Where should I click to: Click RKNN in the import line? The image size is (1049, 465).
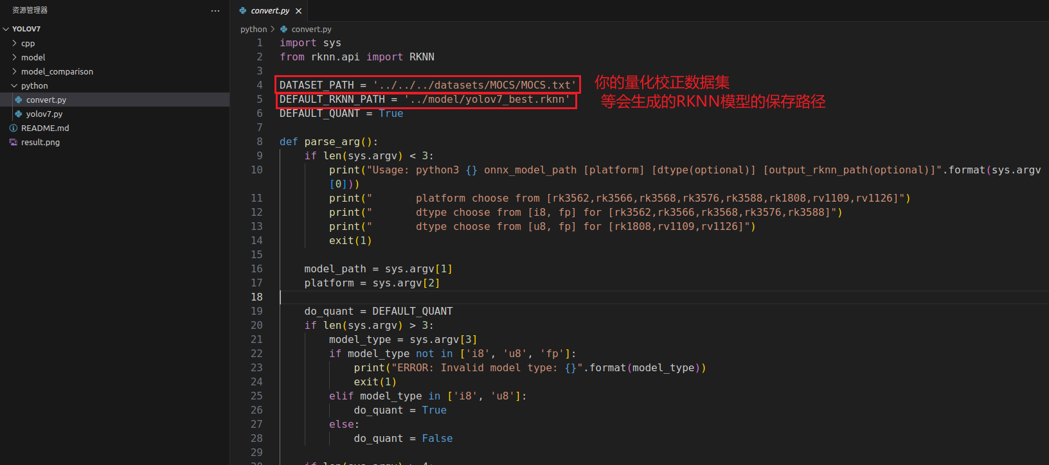422,57
